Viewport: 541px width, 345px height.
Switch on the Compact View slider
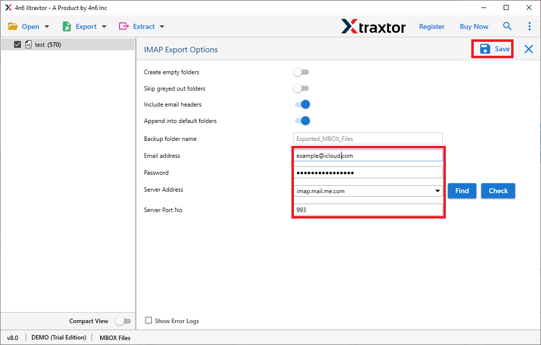(123, 321)
